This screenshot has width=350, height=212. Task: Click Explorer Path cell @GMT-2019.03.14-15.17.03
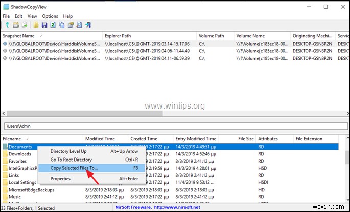click(x=147, y=44)
